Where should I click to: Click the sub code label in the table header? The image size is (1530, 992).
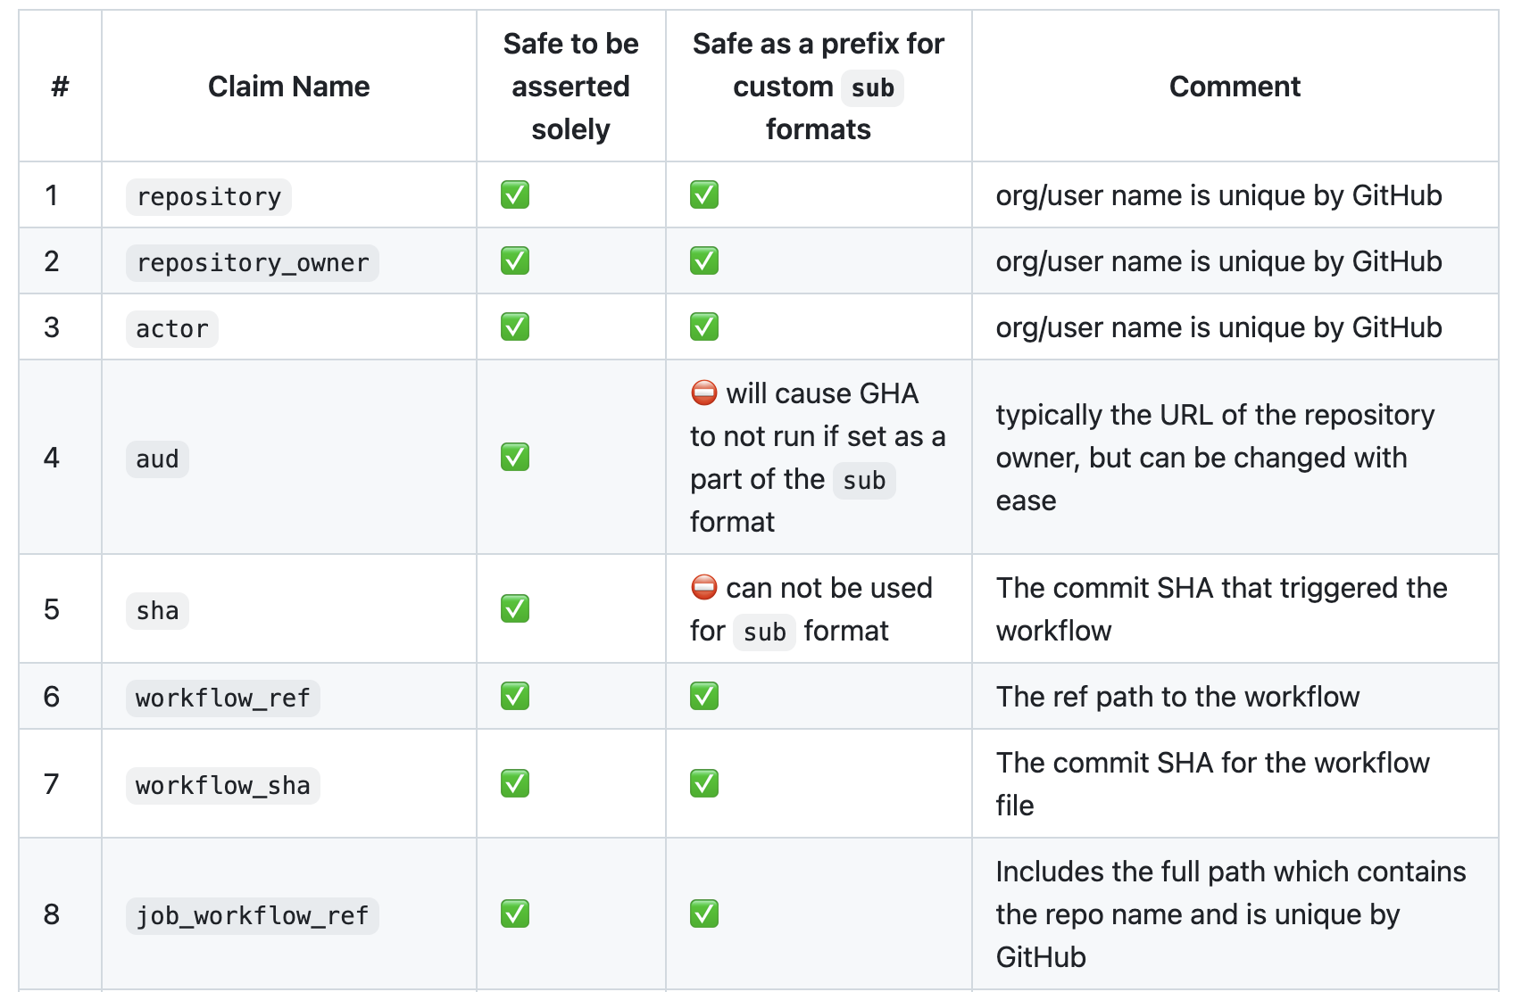pyautogui.click(x=872, y=87)
